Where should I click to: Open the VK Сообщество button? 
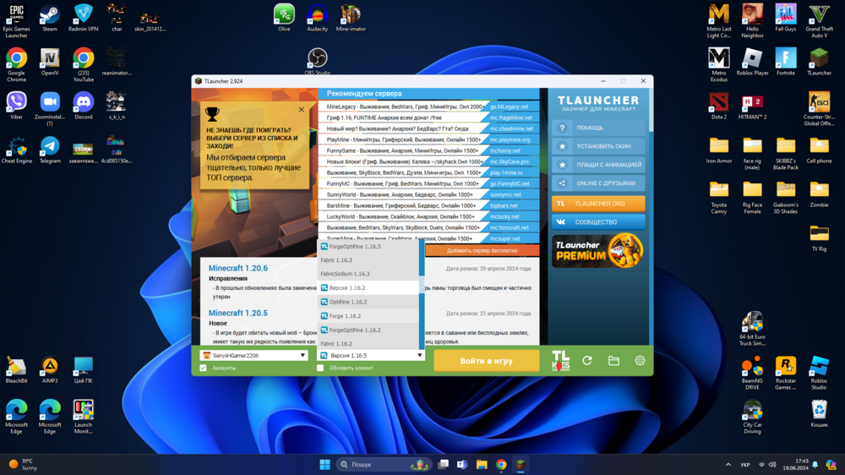tap(598, 221)
